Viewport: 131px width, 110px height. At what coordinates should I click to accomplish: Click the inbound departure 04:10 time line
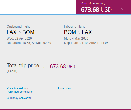(x=86, y=43)
